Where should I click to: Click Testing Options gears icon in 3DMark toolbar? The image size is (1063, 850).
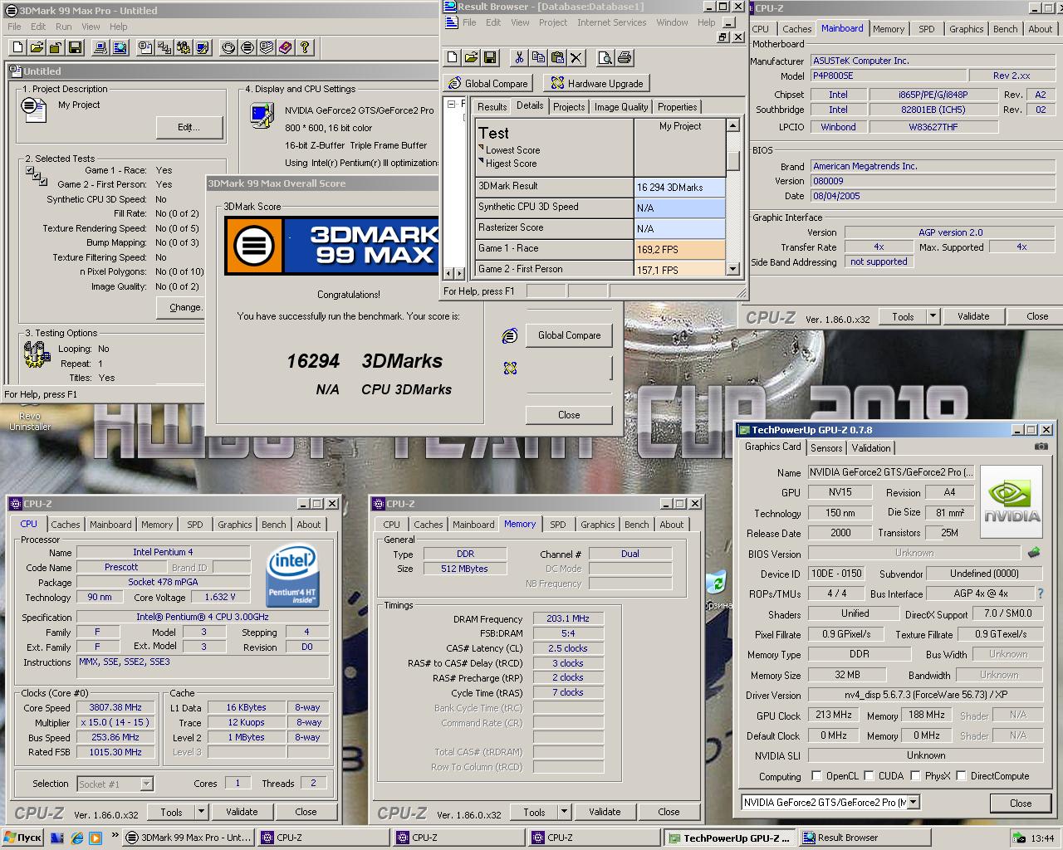click(x=184, y=47)
